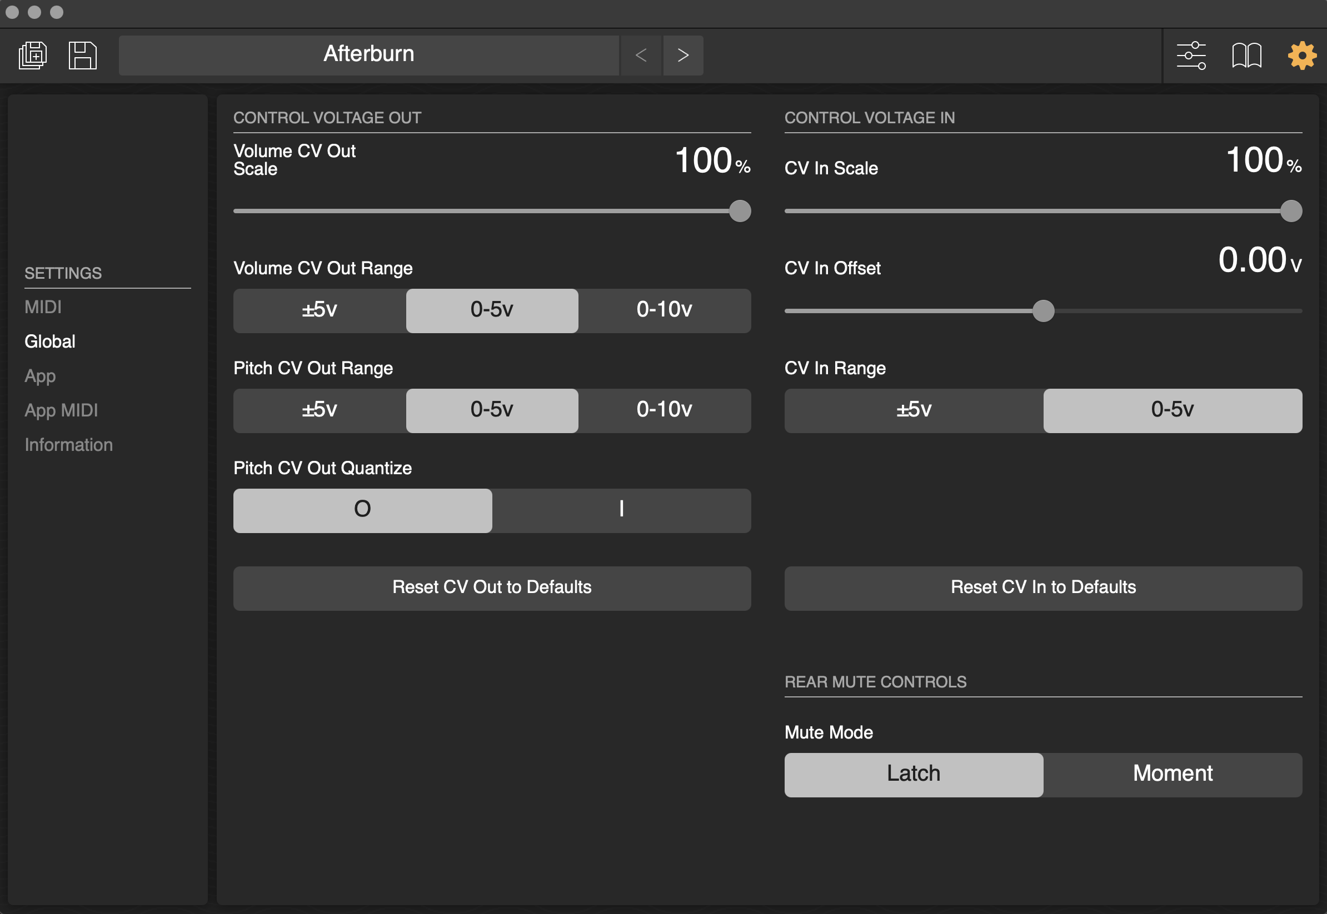The width and height of the screenshot is (1327, 914).
Task: Open the sliders panel icon
Action: point(1191,56)
